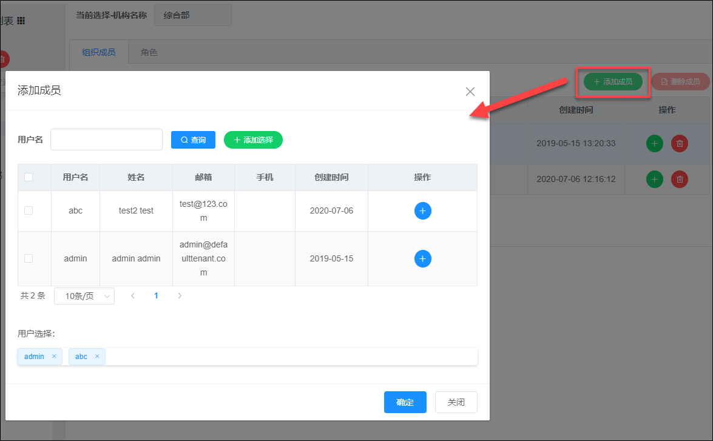Click the admin@defaulttenant.com email cell

[x=203, y=258]
